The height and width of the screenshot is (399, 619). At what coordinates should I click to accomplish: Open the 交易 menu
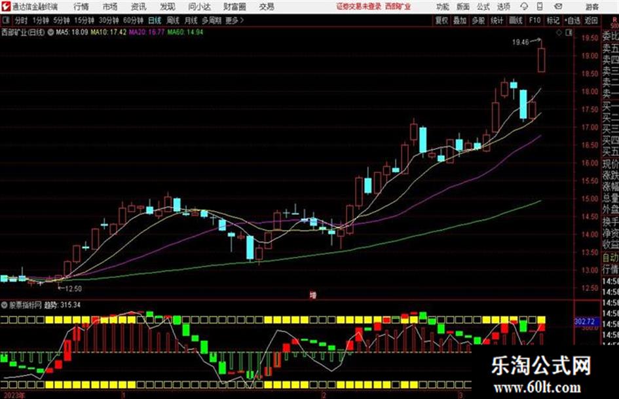pos(267,7)
